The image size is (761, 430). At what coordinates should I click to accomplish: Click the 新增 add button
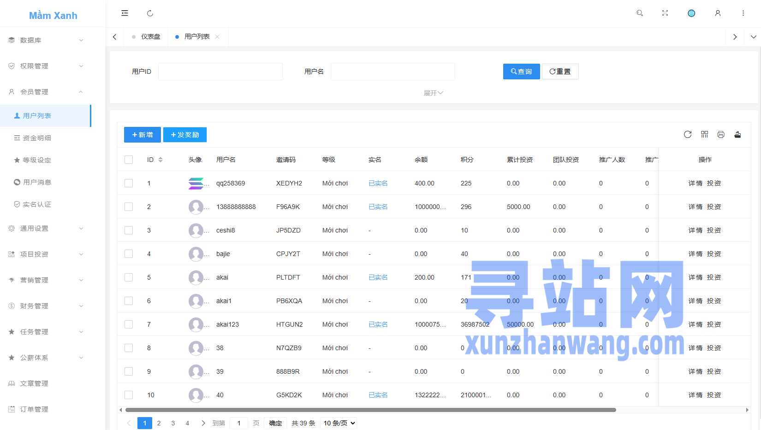click(143, 135)
